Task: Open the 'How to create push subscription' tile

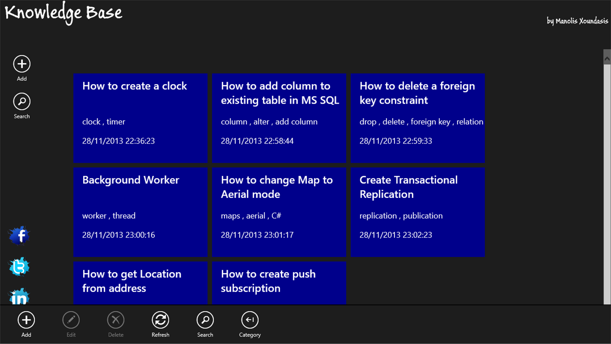Action: pyautogui.click(x=279, y=282)
